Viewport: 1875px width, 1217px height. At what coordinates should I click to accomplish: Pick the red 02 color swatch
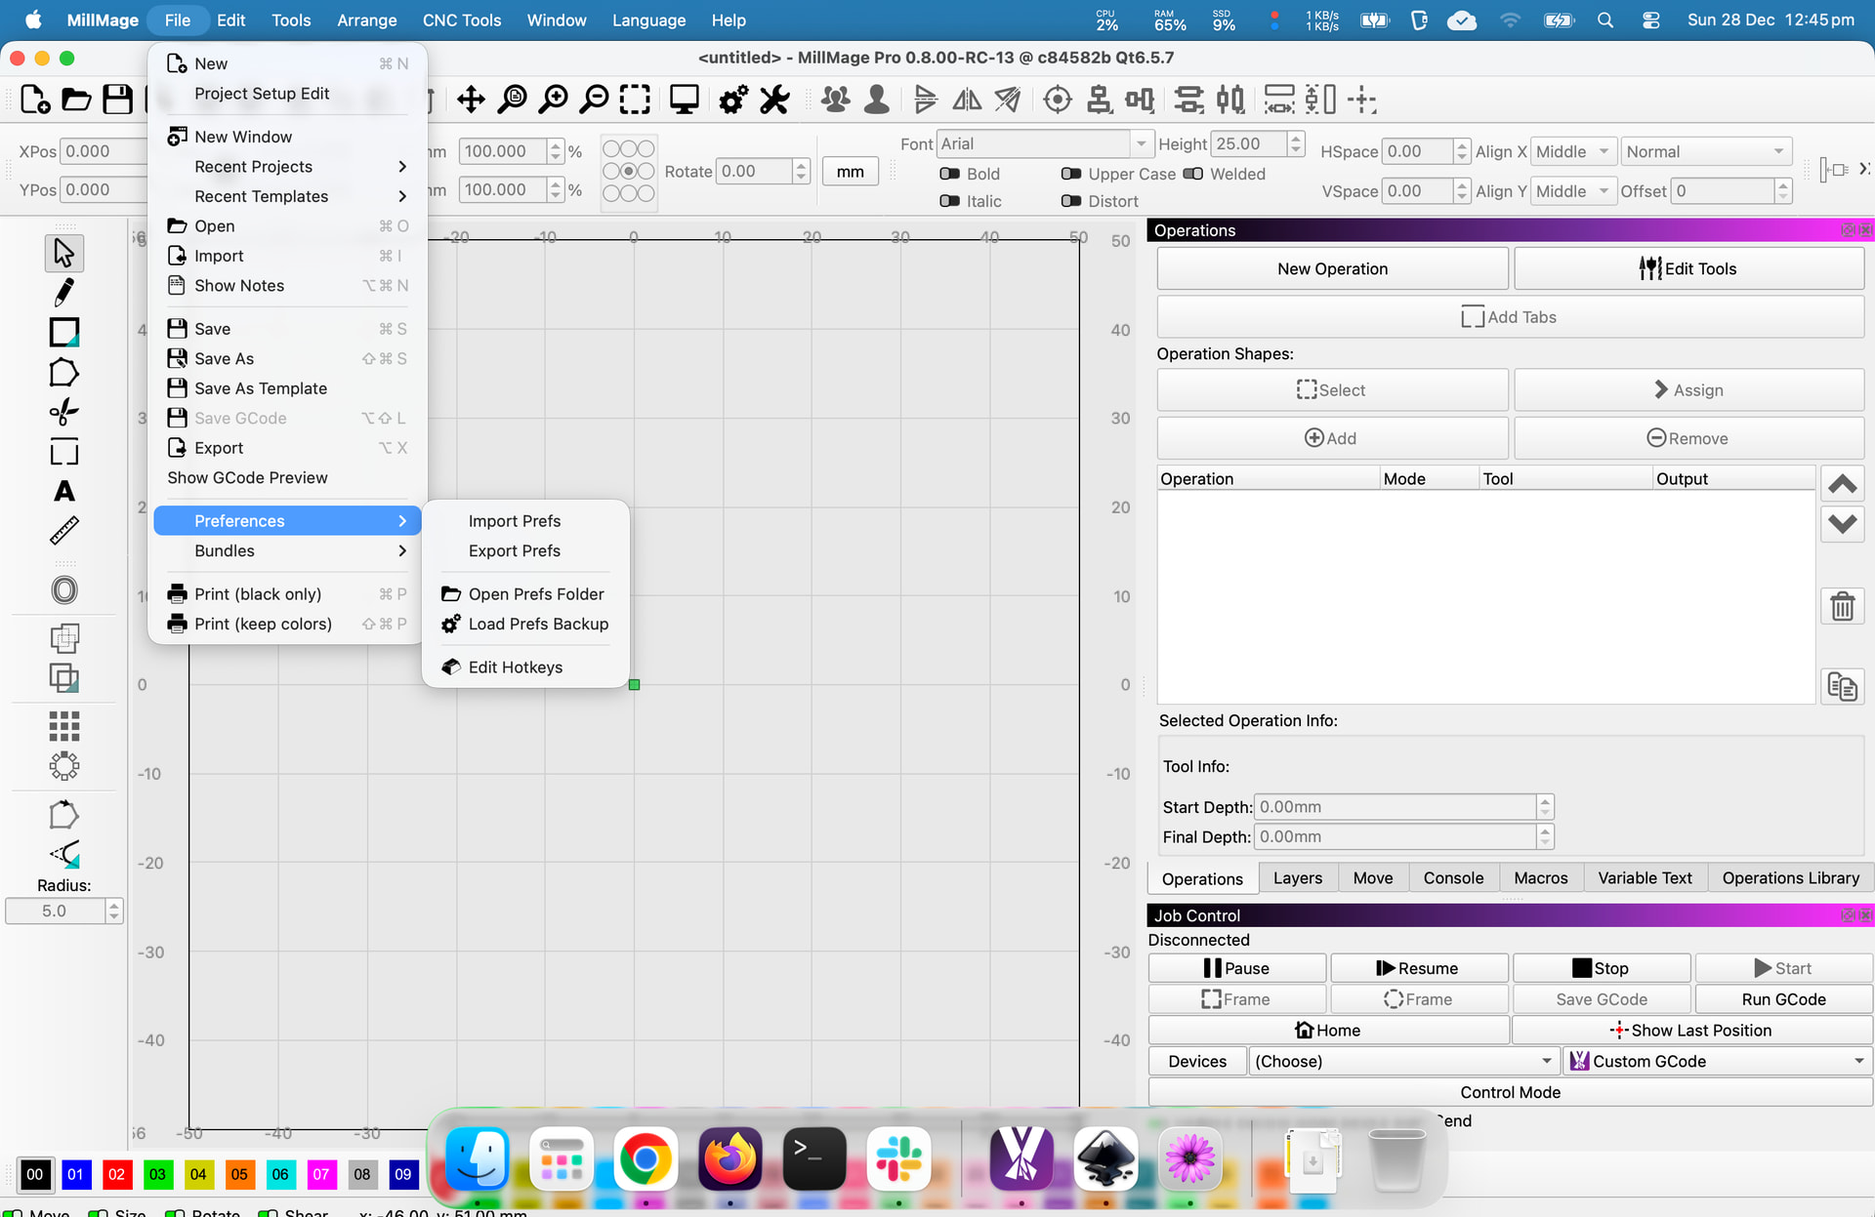click(116, 1174)
